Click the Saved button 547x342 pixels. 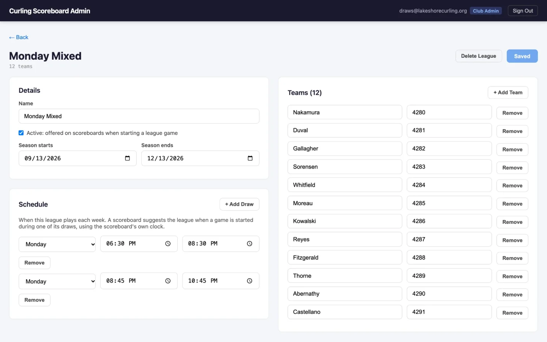click(522, 56)
